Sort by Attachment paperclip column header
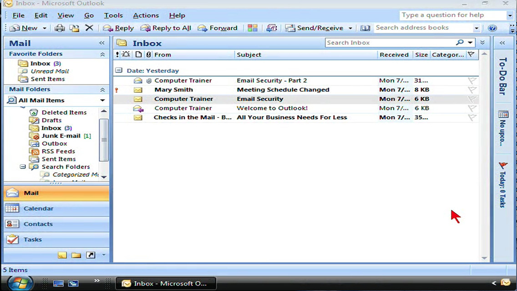Screen dimensions: 517x291 [148, 55]
